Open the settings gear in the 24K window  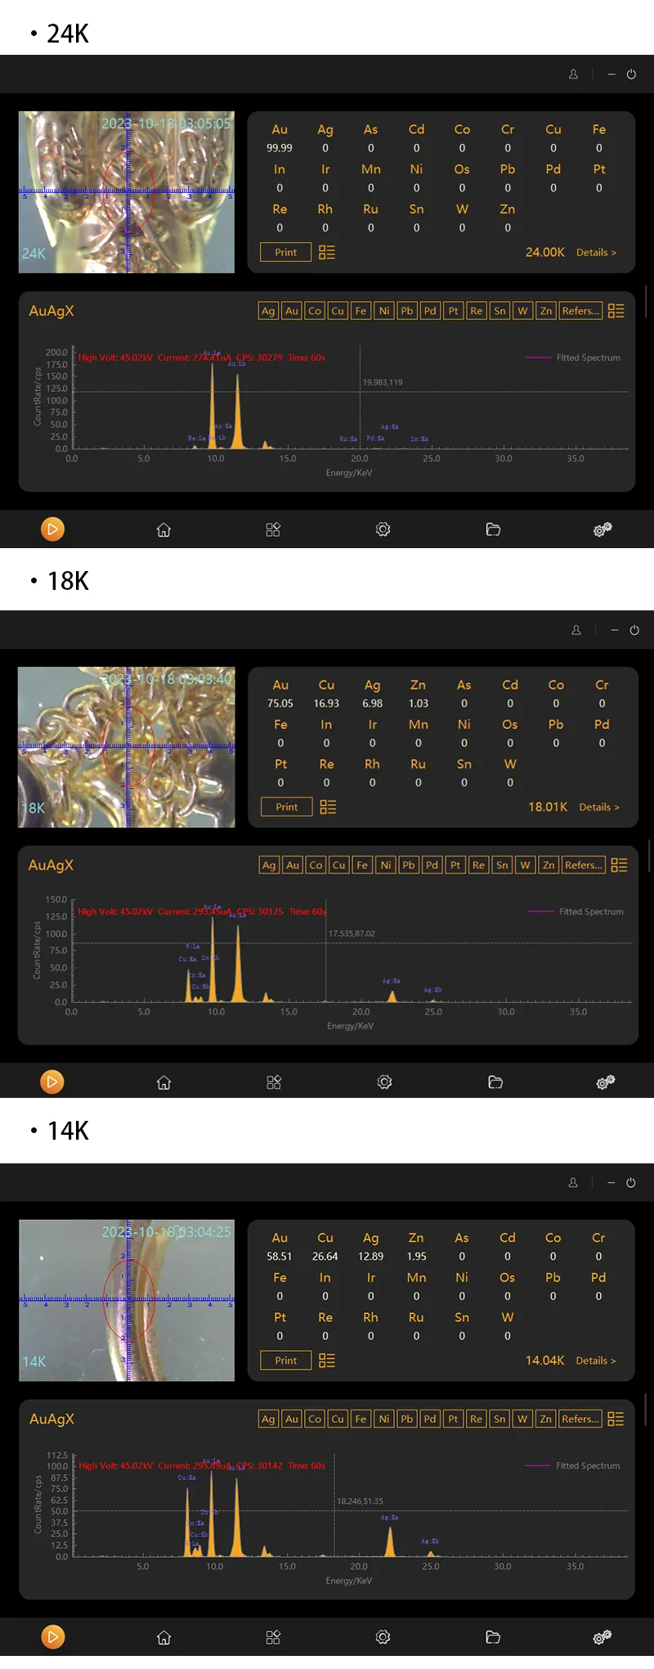tap(383, 529)
